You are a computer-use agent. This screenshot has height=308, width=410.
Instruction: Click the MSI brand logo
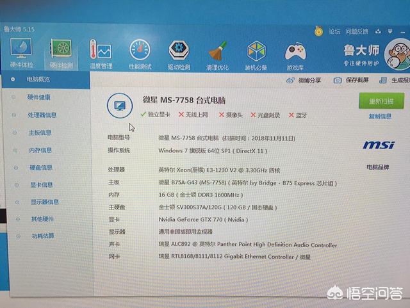coord(379,145)
